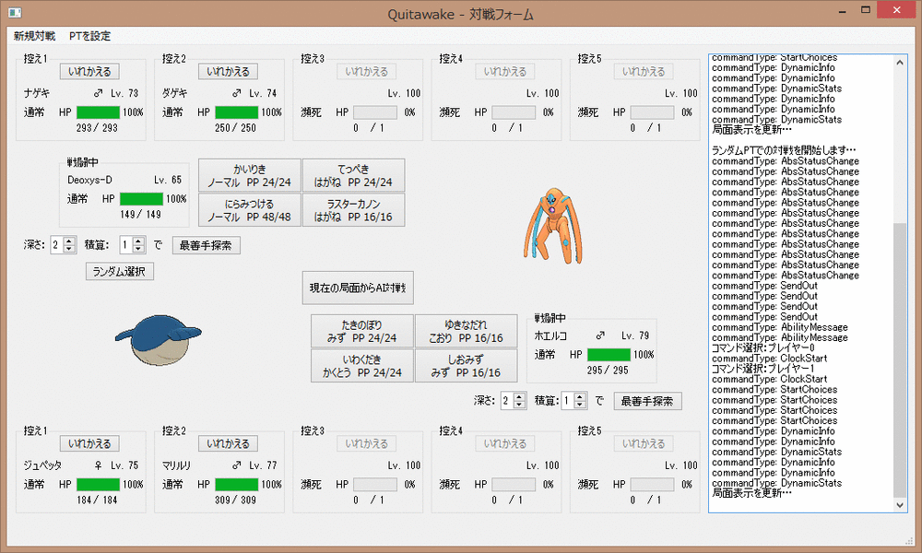922x553 pixels.
Task: Click 現在の局面からAI対戦 button
Action: click(x=358, y=288)
